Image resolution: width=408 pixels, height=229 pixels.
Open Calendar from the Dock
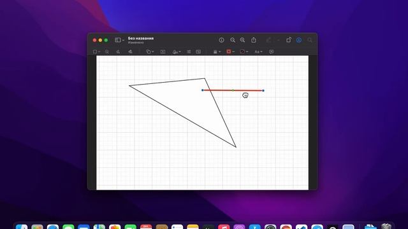146,227
